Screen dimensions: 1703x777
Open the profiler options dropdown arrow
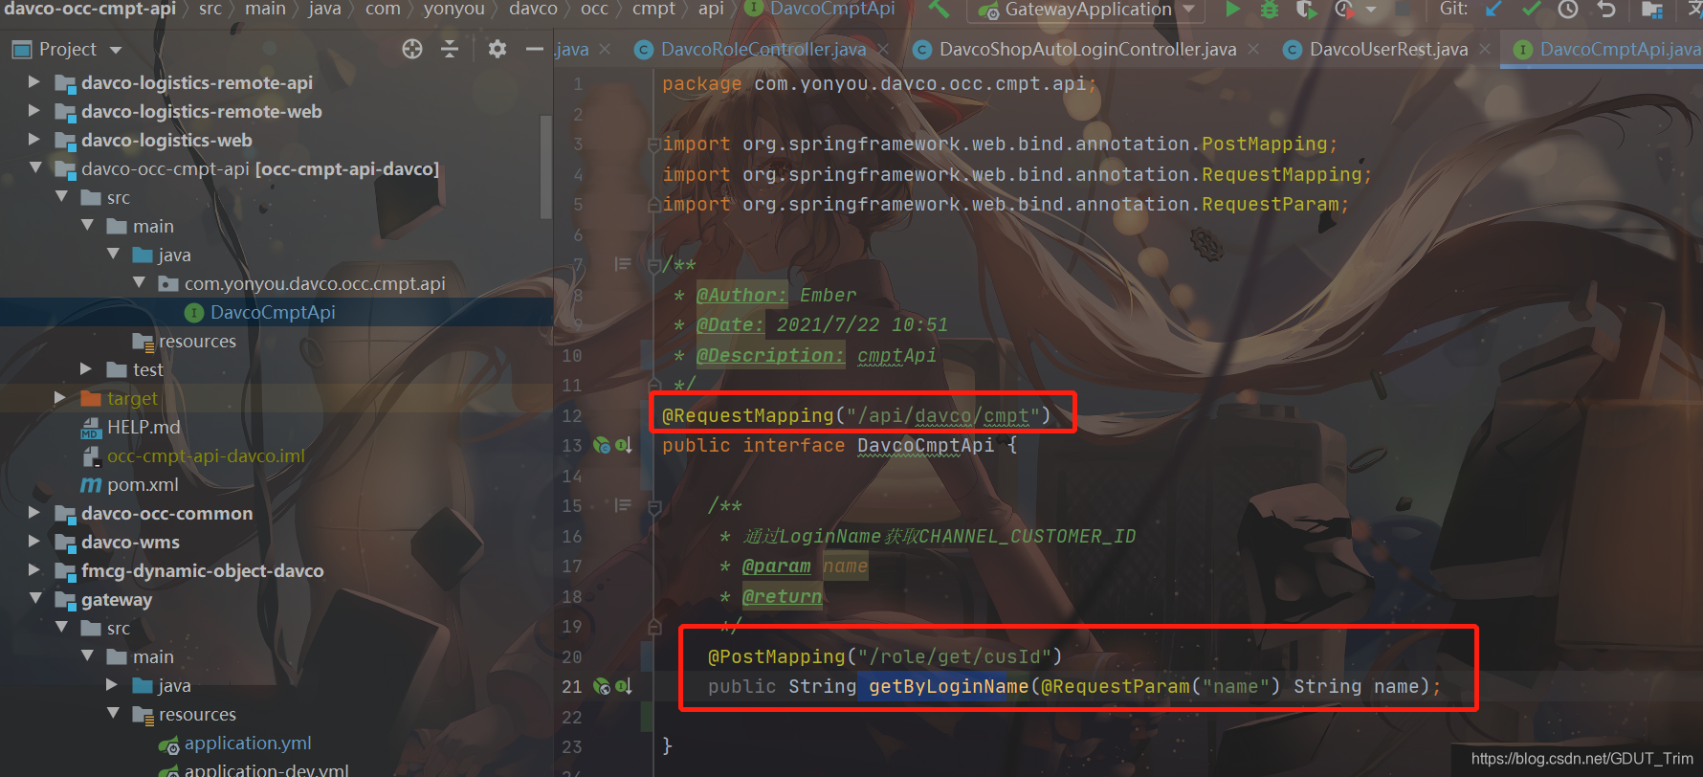click(x=1371, y=10)
